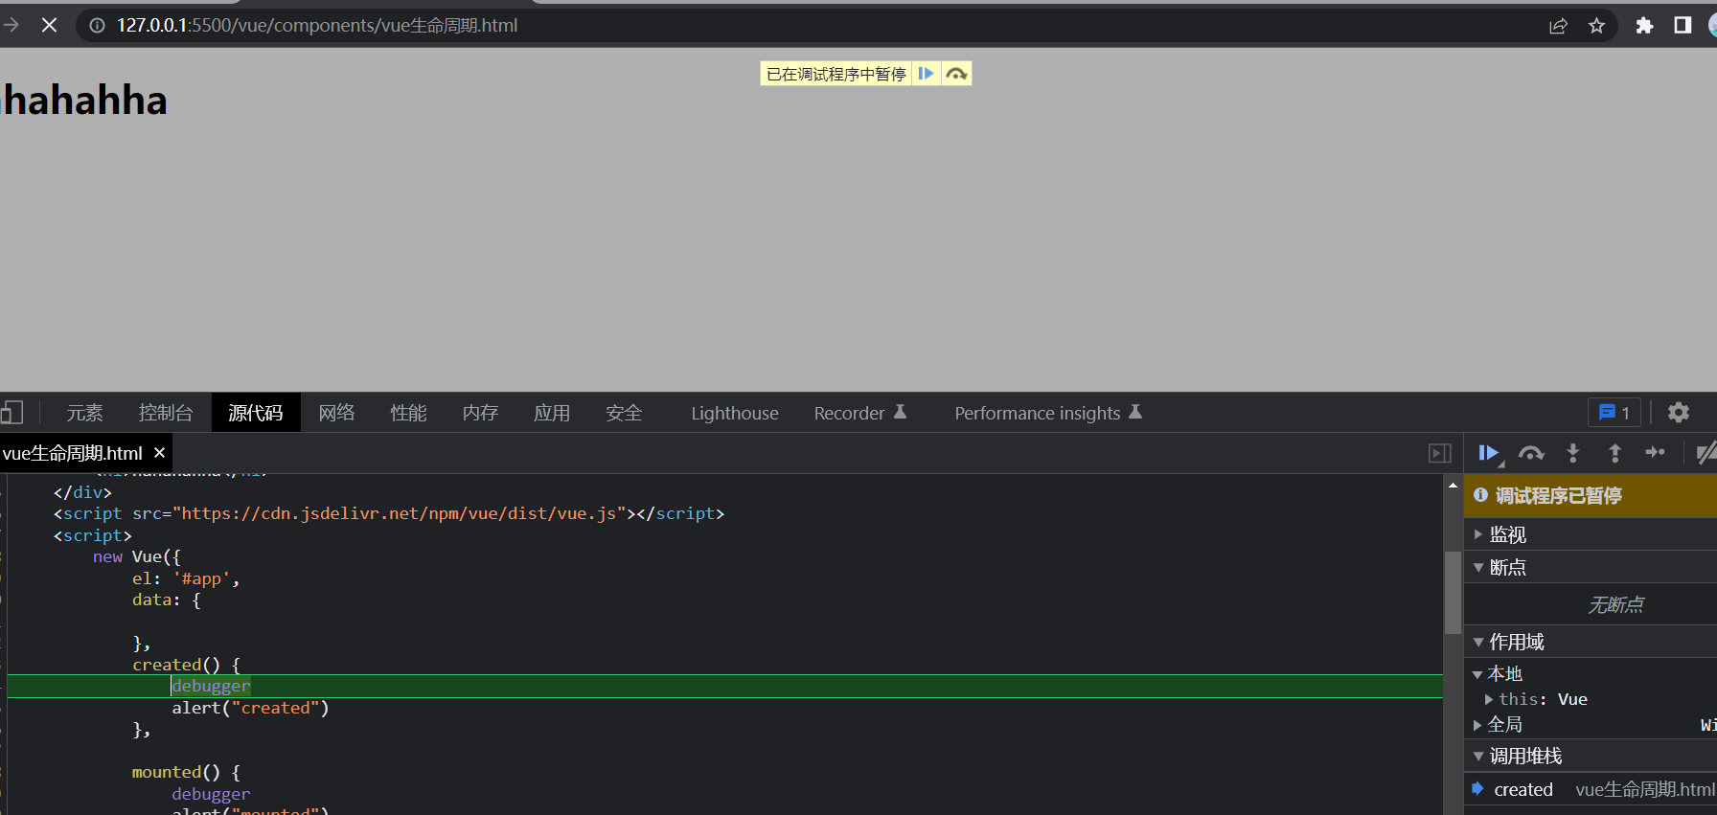Click the single step arrow icon
1717x815 pixels.
pos(1655,453)
